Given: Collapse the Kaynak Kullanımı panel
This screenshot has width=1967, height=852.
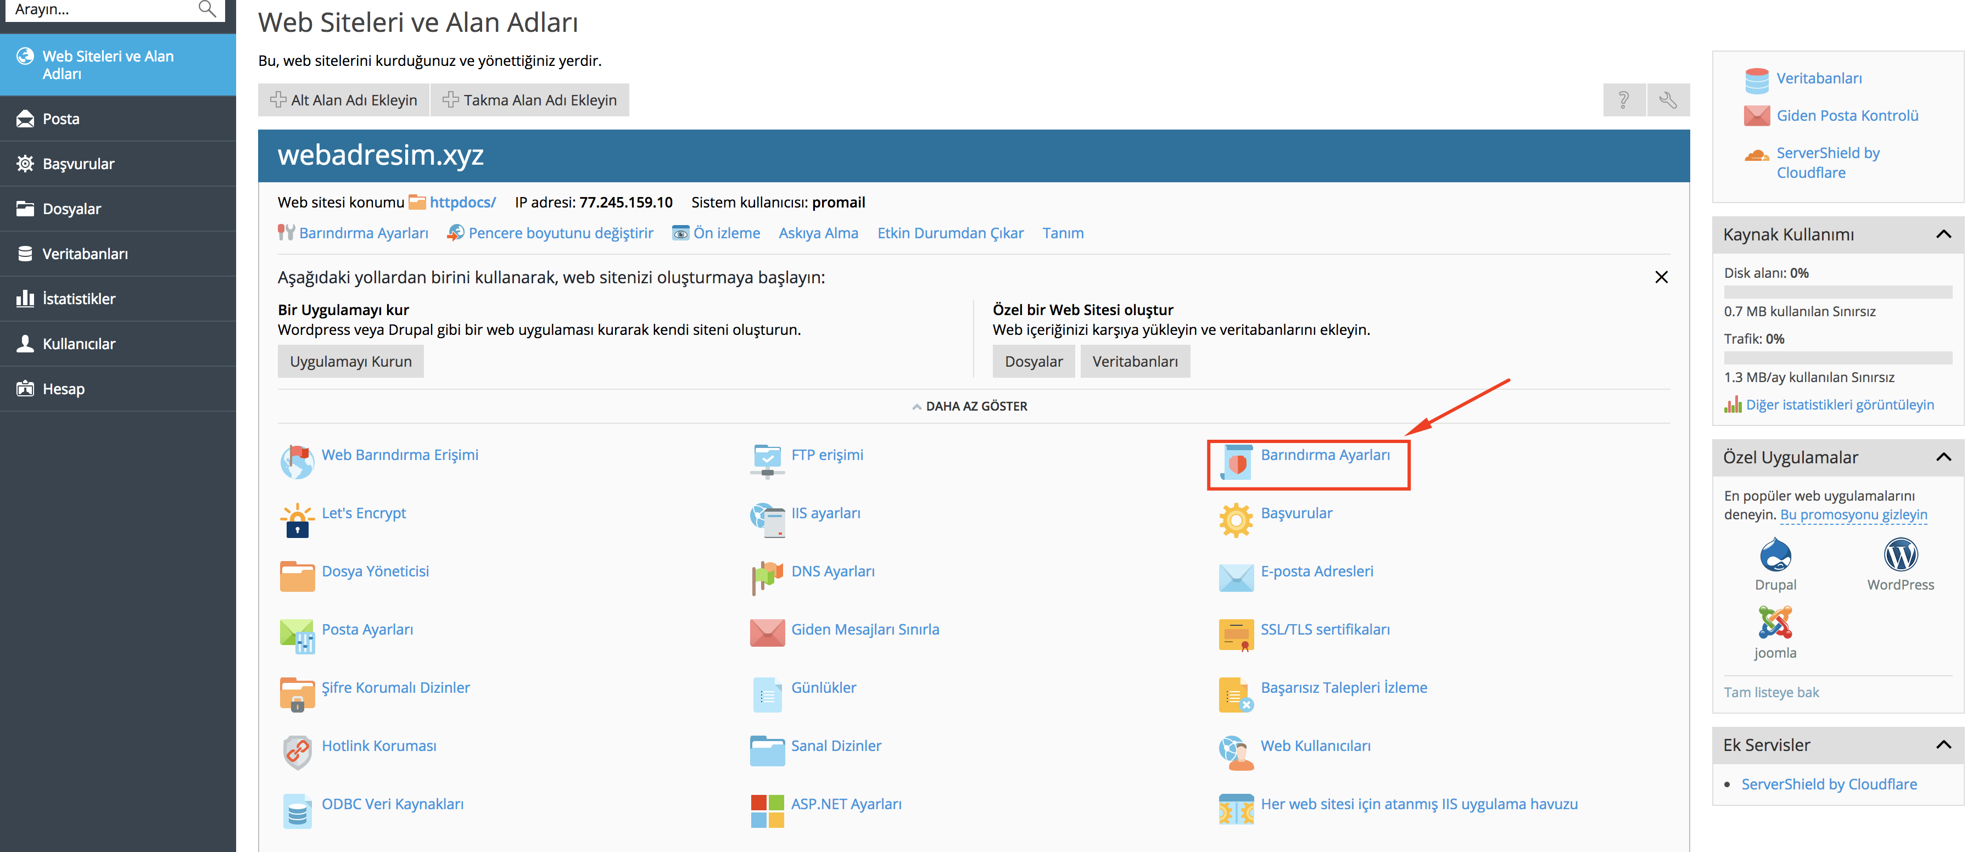Looking at the screenshot, I should click(x=1943, y=234).
